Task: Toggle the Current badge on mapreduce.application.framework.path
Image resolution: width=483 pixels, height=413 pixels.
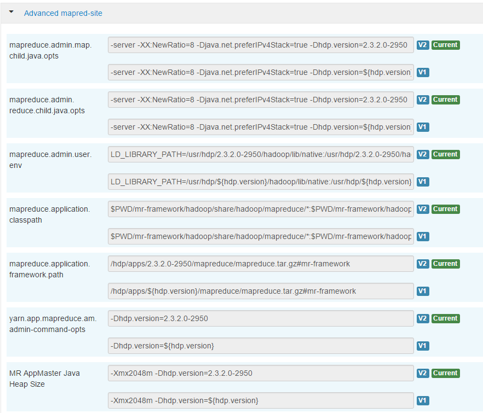Action: (445, 264)
